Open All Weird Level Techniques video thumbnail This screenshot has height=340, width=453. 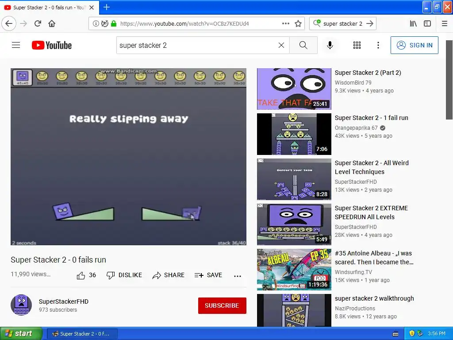tap(294, 179)
